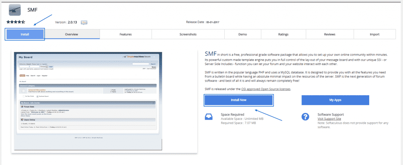Click the SMF logo icon
403x165 pixels.
[15, 10]
